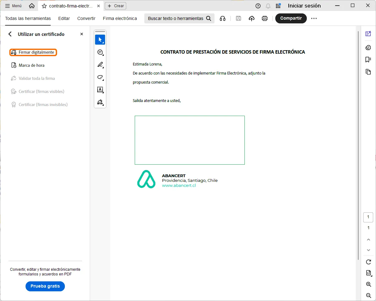Click the green signature rectangle field

coord(190,140)
